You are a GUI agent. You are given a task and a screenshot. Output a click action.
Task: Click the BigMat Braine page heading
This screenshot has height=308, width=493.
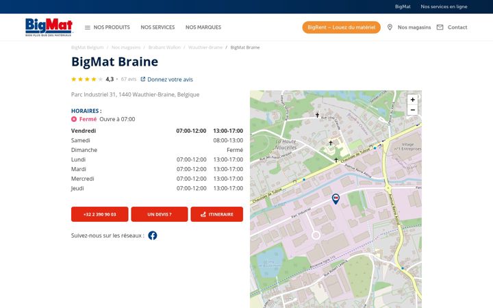tap(115, 62)
